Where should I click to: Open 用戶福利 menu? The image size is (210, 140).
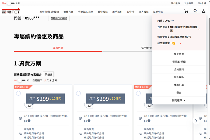[x=117, y=12]
